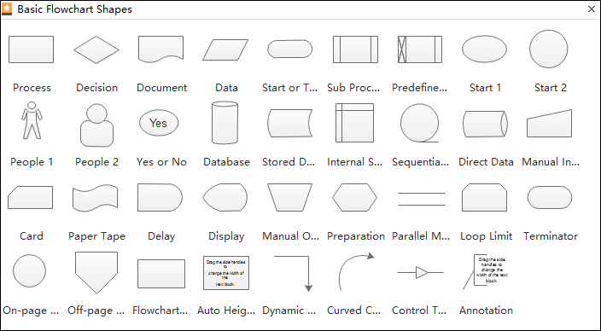This screenshot has height=331, width=601.
Task: Select the Off-page reference shape
Action: tap(96, 273)
